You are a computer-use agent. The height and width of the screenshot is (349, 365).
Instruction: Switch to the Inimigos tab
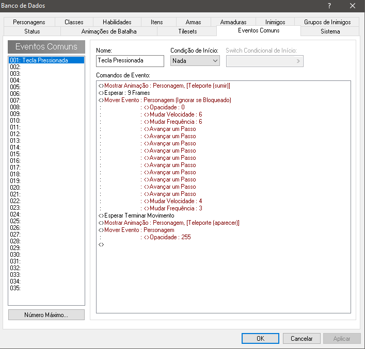tap(275, 22)
